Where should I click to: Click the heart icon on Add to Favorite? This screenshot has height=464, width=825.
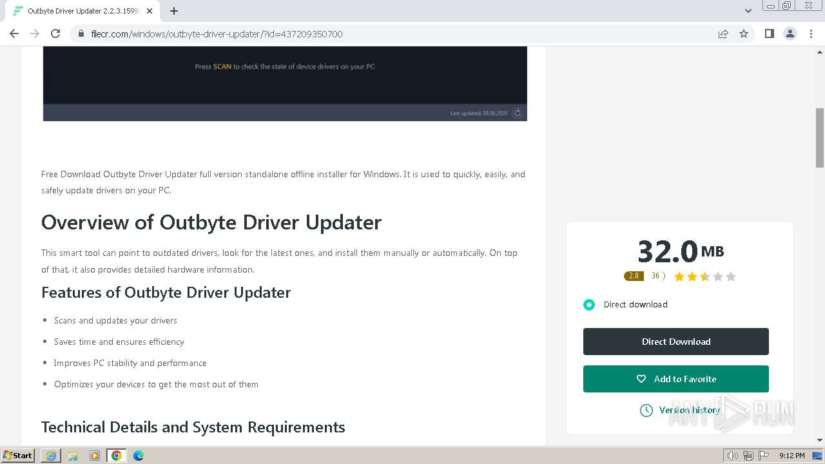(641, 379)
